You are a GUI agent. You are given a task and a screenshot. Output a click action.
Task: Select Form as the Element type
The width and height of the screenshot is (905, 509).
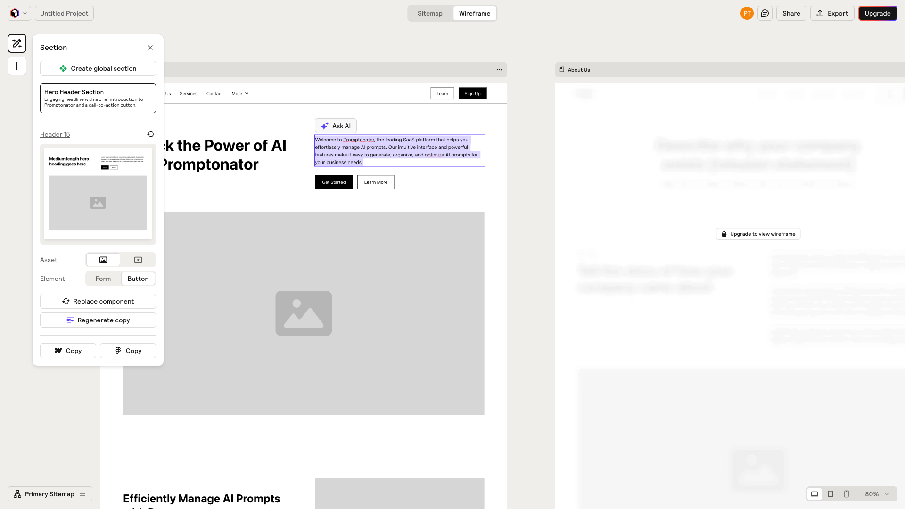(x=103, y=279)
